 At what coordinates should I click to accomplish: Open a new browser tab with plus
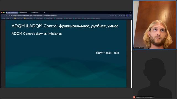(x=44, y=13)
